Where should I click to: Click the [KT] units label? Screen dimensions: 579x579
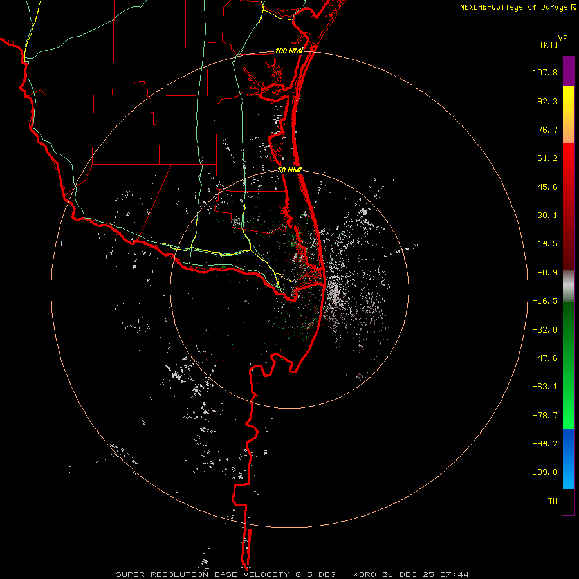[x=549, y=44]
